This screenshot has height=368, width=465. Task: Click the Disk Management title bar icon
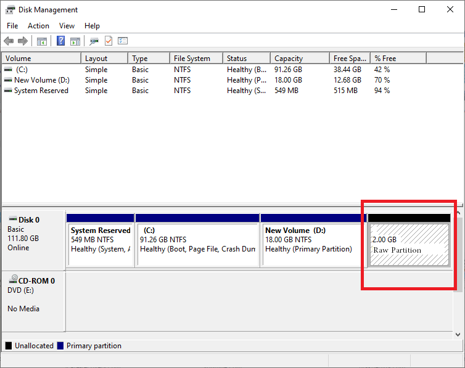tap(10, 10)
